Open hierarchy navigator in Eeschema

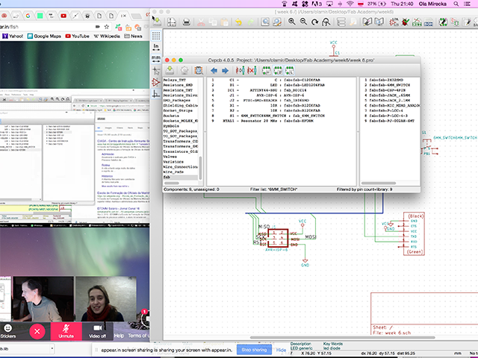341,22
